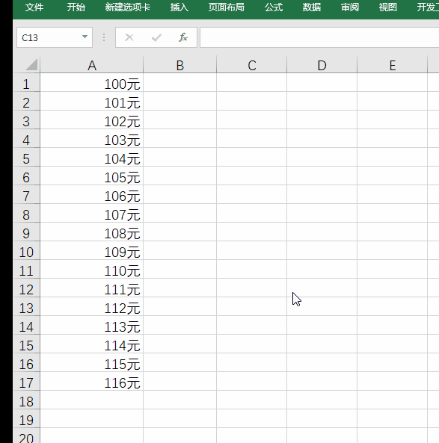Open the 视图 ribbon tab
Viewport: 439px width, 443px height.
pyautogui.click(x=388, y=7)
